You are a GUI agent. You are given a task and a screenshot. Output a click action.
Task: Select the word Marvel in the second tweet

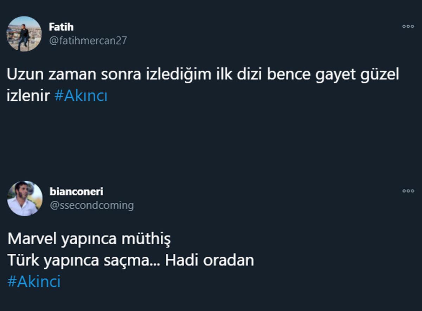(33, 238)
